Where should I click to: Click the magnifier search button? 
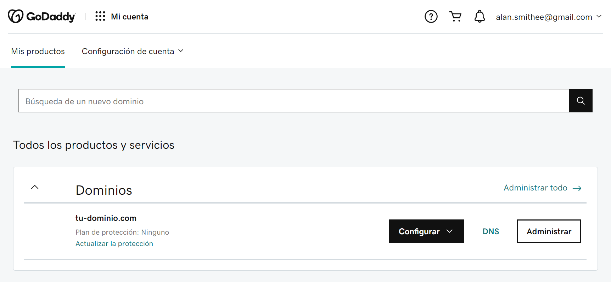coord(581,101)
